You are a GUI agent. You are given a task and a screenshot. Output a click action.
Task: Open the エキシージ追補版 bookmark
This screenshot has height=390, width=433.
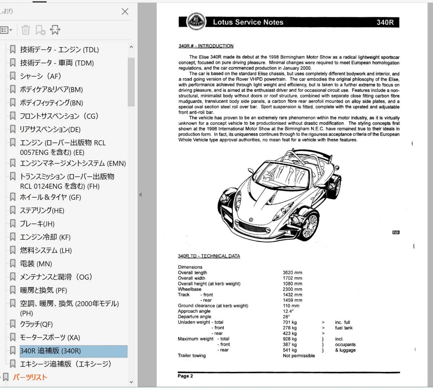coord(65,364)
